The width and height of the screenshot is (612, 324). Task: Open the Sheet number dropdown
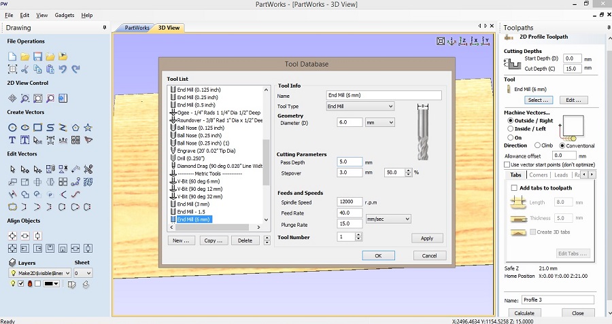click(83, 273)
